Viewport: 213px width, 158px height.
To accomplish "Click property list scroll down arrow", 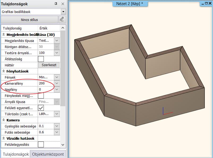I will 63,145.
